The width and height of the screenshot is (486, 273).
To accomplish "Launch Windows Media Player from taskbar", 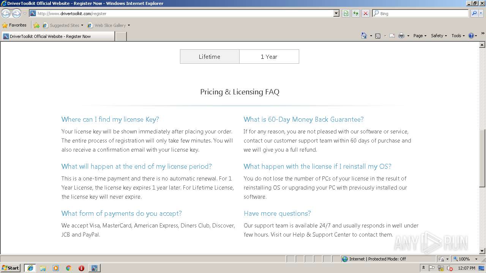I will (x=56, y=268).
